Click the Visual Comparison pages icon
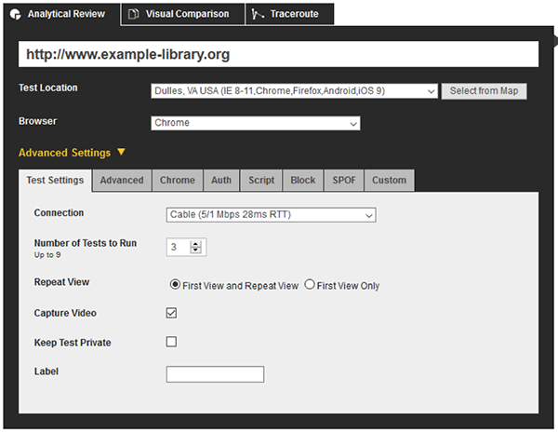 pyautogui.click(x=133, y=14)
